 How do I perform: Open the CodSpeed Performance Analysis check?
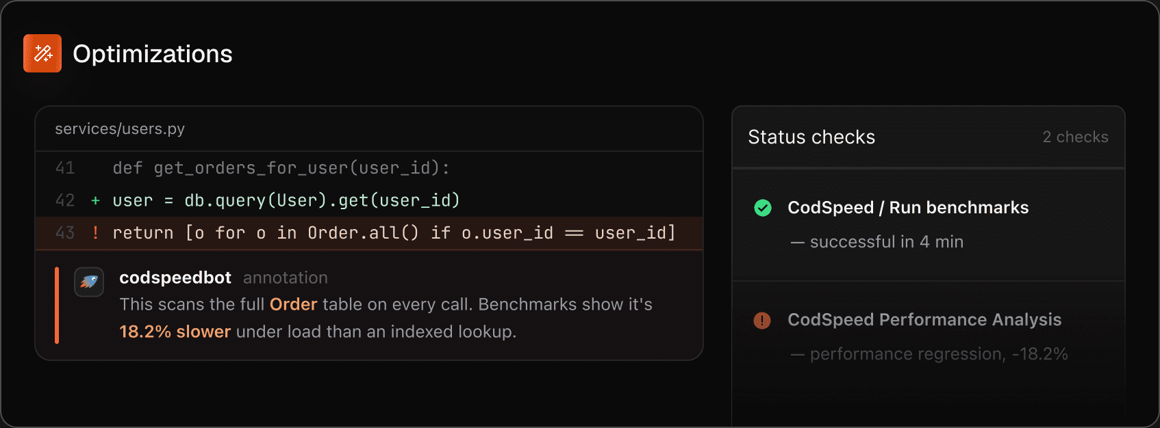tap(924, 320)
